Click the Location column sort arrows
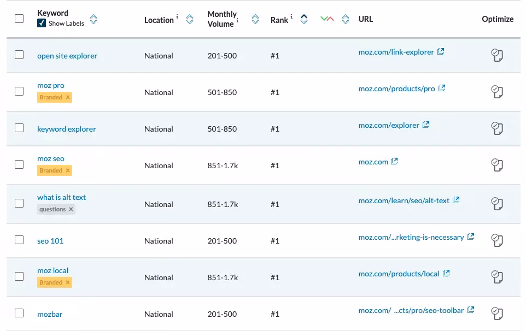 point(190,19)
